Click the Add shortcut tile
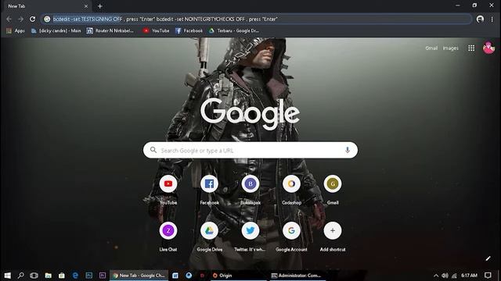501x281 pixels. click(x=333, y=237)
